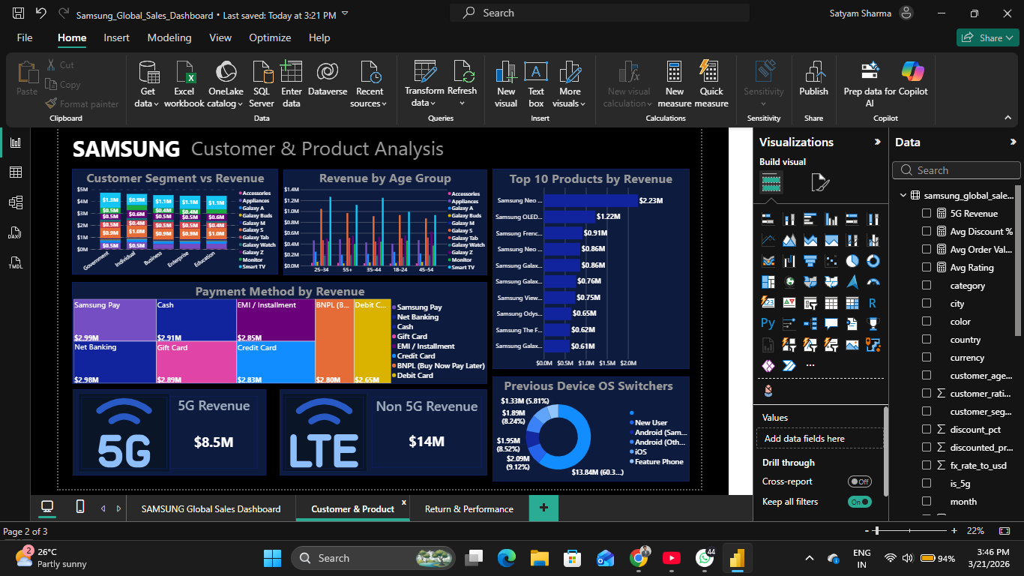The image size is (1024, 576).
Task: Check the 5G Revenue field
Action: [x=927, y=213]
